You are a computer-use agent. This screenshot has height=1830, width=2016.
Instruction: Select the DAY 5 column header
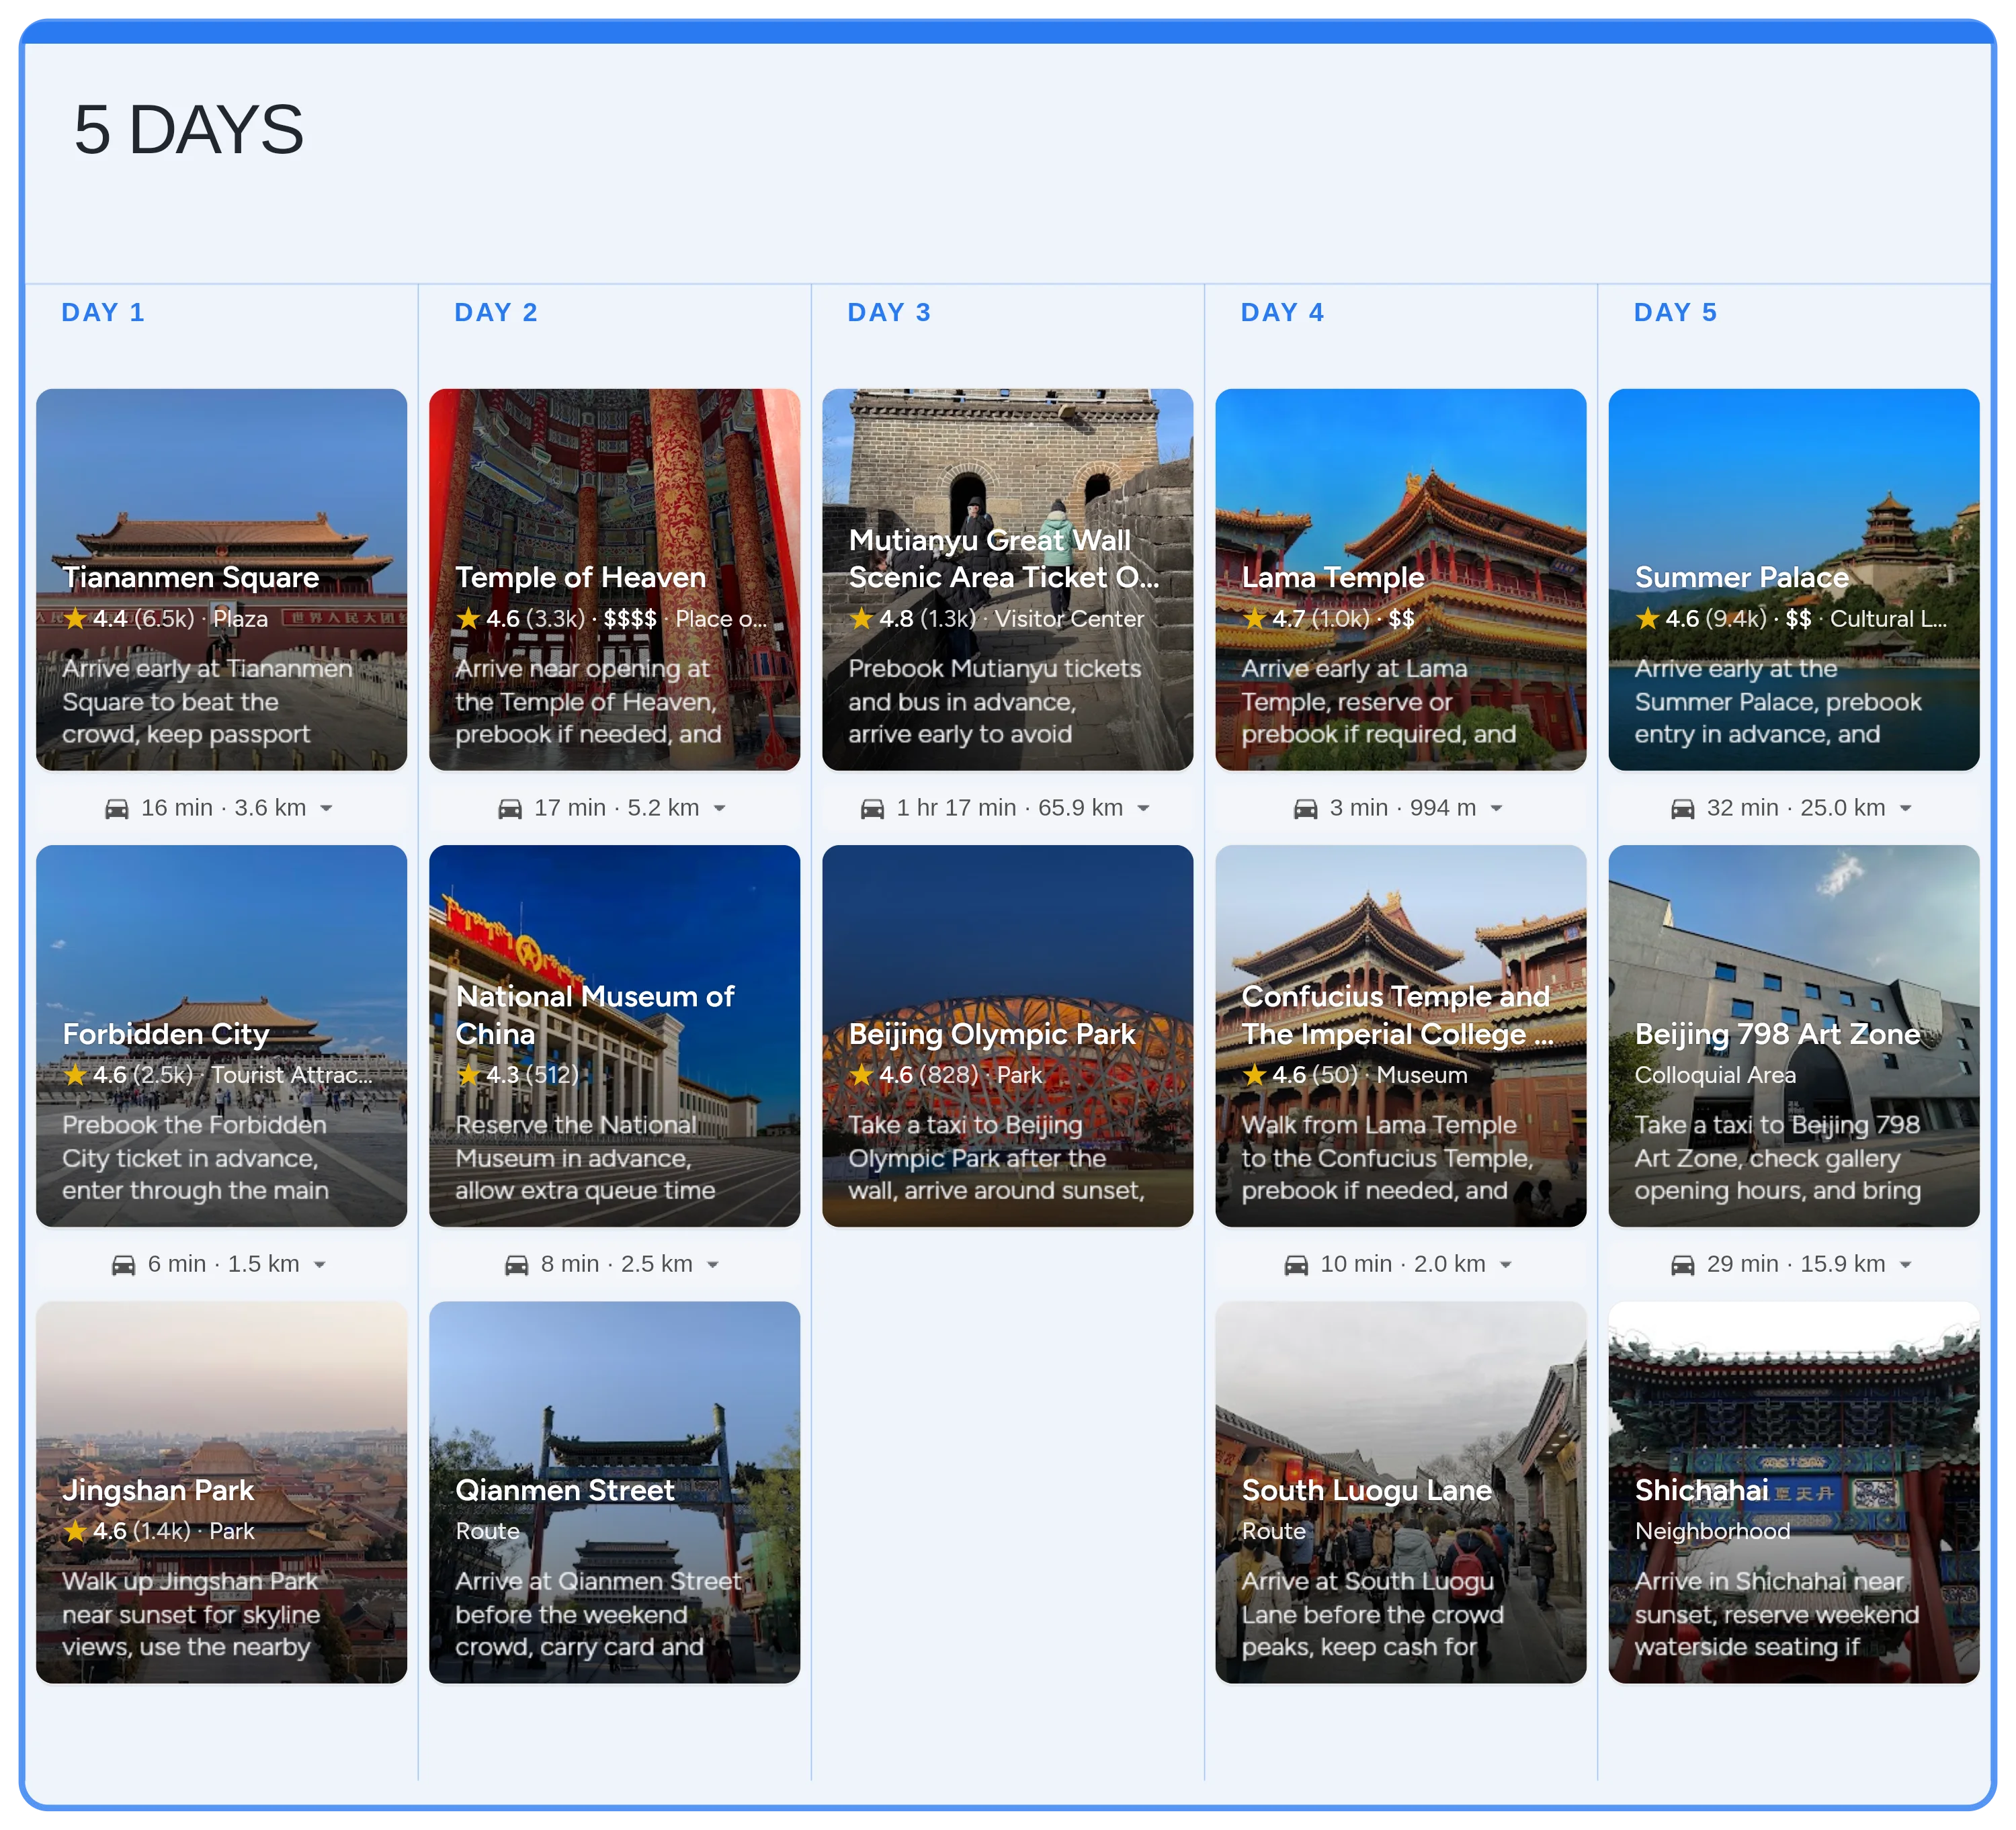1675,313
